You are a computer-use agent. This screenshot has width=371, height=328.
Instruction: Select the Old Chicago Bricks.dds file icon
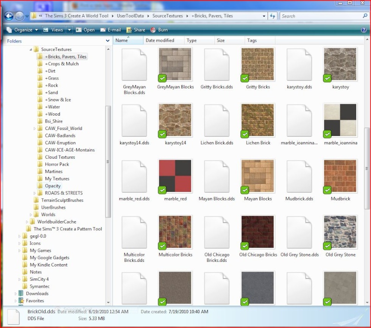click(217, 232)
